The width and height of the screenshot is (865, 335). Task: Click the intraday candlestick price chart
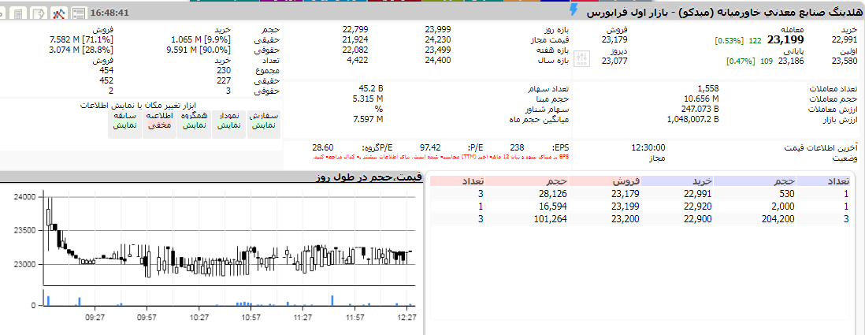228,238
